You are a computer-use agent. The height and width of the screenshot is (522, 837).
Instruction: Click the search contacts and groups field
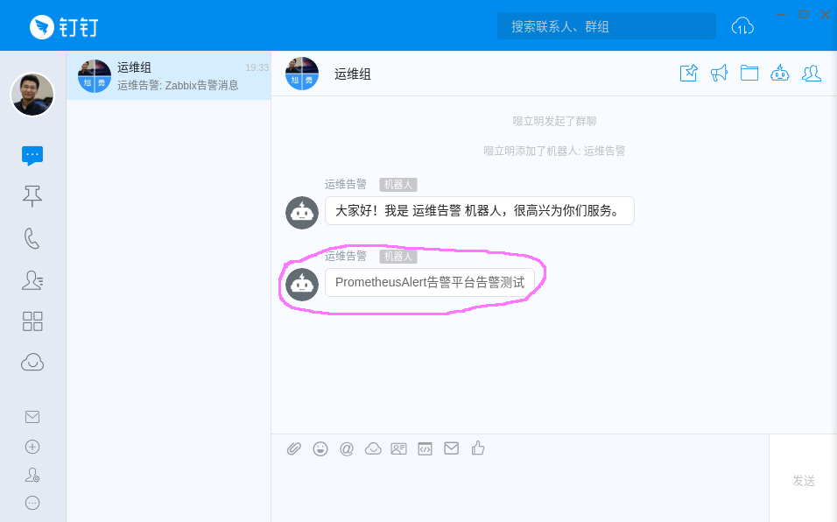[x=606, y=26]
